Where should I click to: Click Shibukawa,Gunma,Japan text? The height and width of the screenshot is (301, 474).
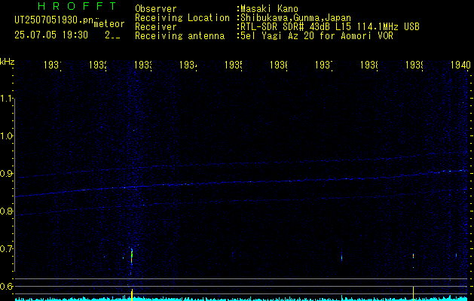(294, 18)
